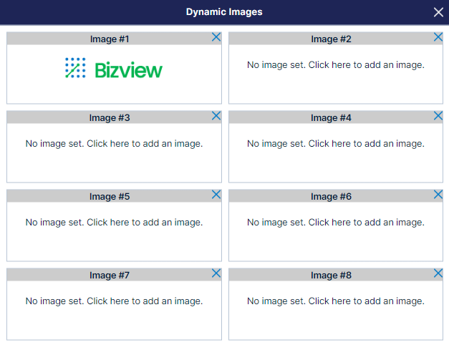Screen dimensions: 449x345
Task: Add an image in the Image #4 panel
Action: (336, 144)
